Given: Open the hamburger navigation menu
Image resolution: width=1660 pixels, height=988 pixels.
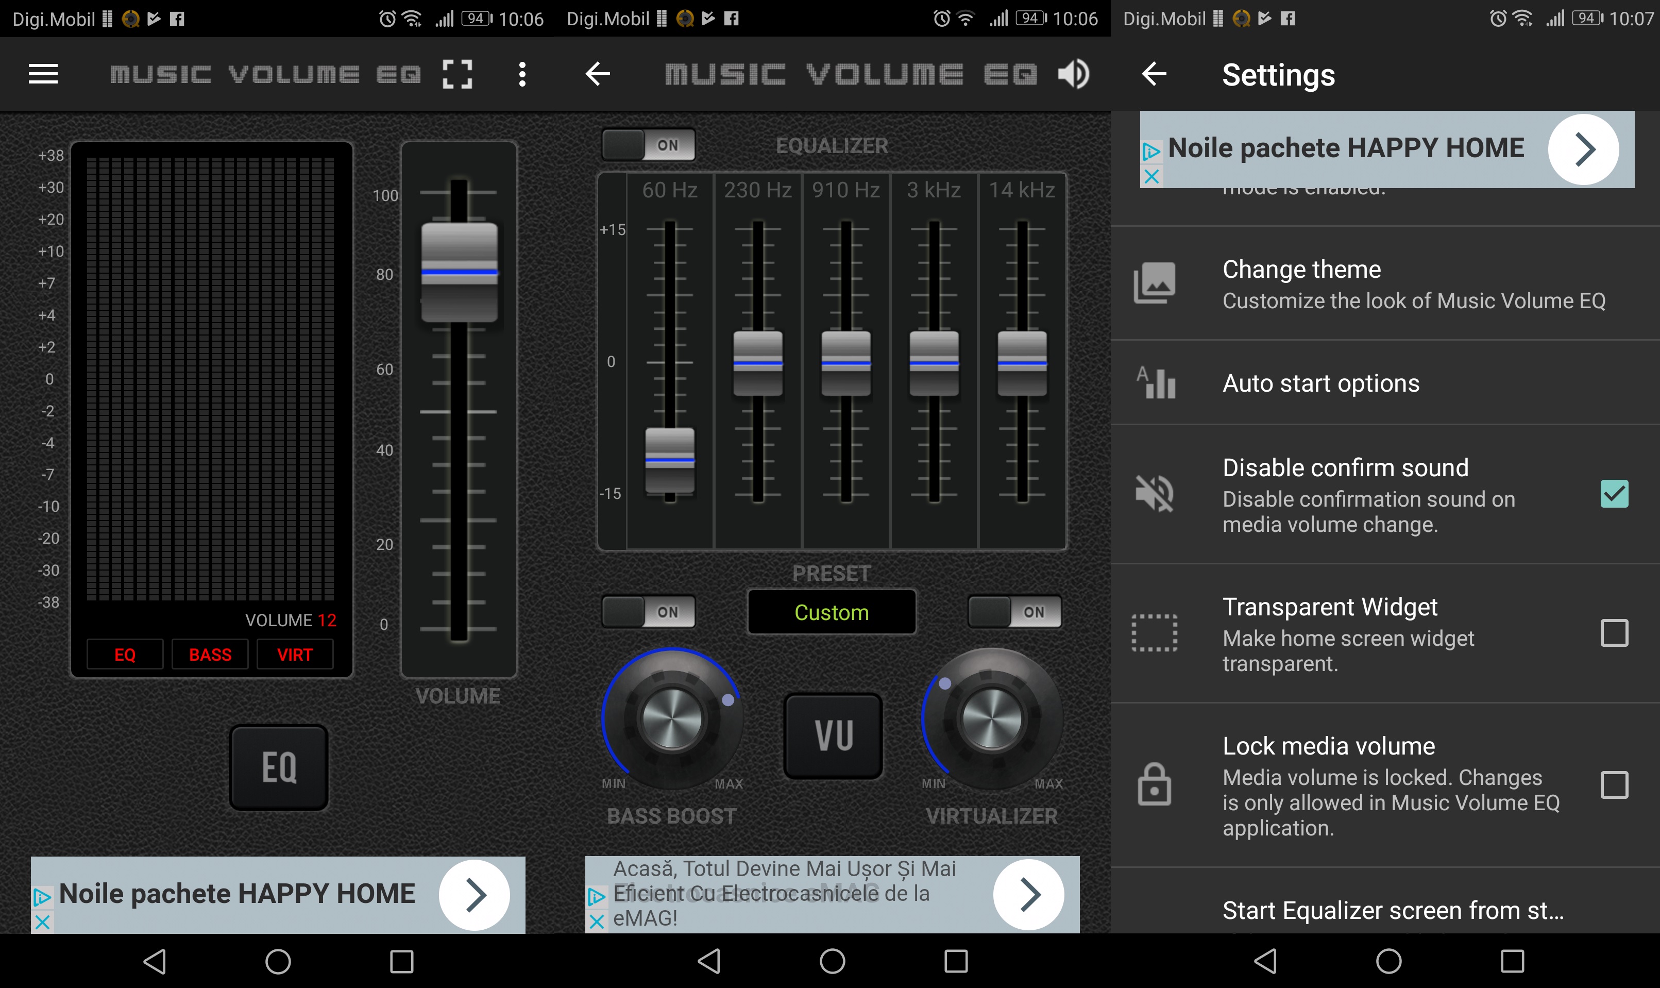Looking at the screenshot, I should pos(43,74).
